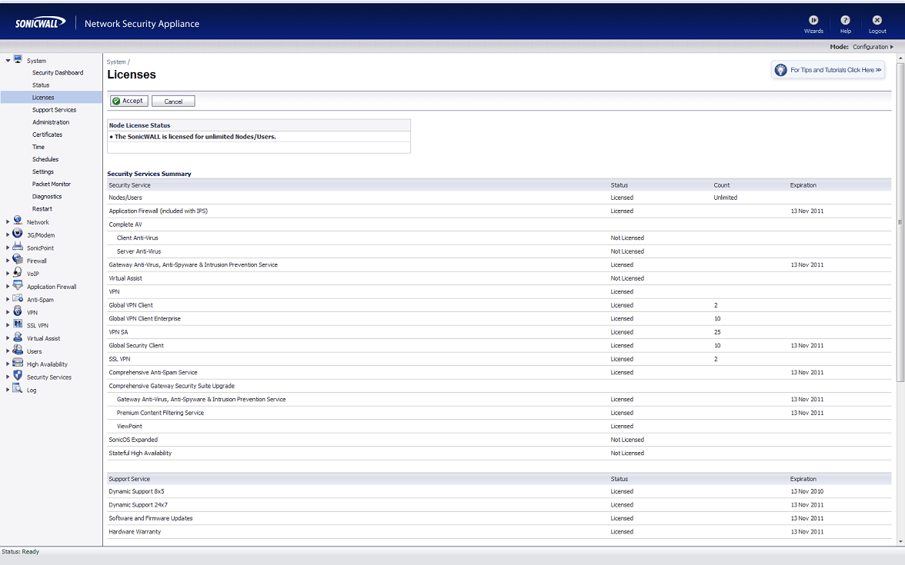Click For Tips and Tutorials link
This screenshot has height=565, width=905.
pyautogui.click(x=836, y=71)
